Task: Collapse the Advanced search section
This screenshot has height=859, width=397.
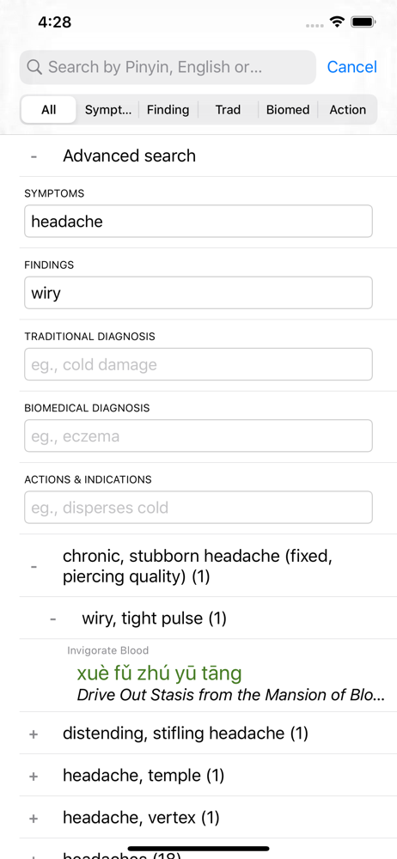Action: [34, 156]
